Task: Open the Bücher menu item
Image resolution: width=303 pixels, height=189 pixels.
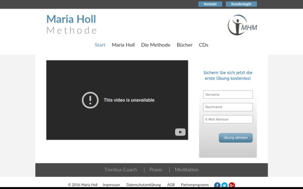Action: tap(184, 45)
